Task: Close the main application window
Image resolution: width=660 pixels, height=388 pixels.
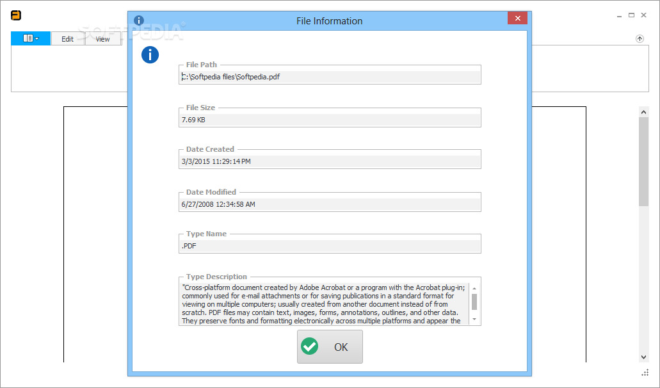Action: pyautogui.click(x=643, y=15)
